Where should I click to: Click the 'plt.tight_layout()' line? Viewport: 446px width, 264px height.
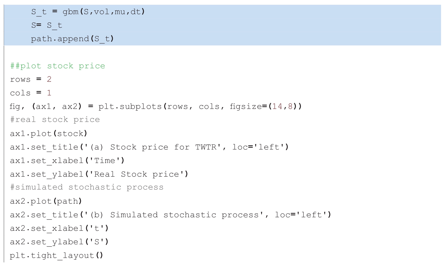[x=56, y=255]
